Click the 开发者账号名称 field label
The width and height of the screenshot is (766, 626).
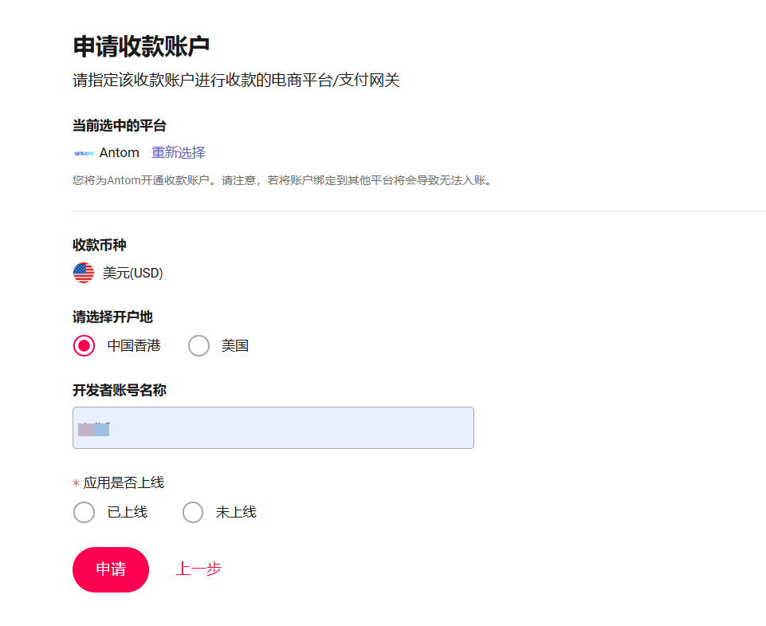coord(120,390)
